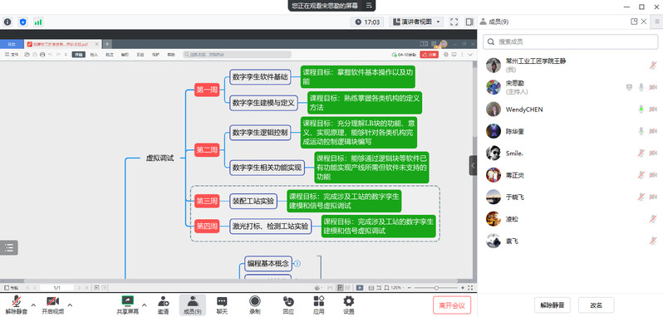Enter full screen mode icon

[454, 22]
